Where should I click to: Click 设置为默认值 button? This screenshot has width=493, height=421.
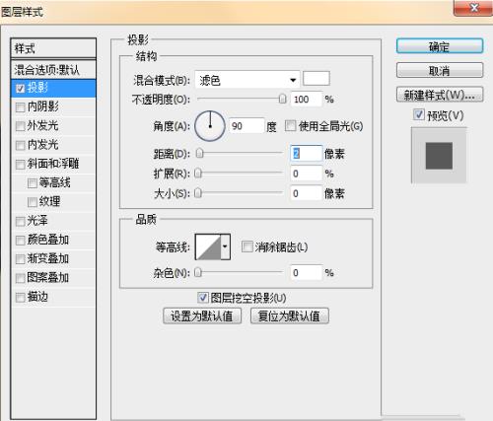coord(202,316)
